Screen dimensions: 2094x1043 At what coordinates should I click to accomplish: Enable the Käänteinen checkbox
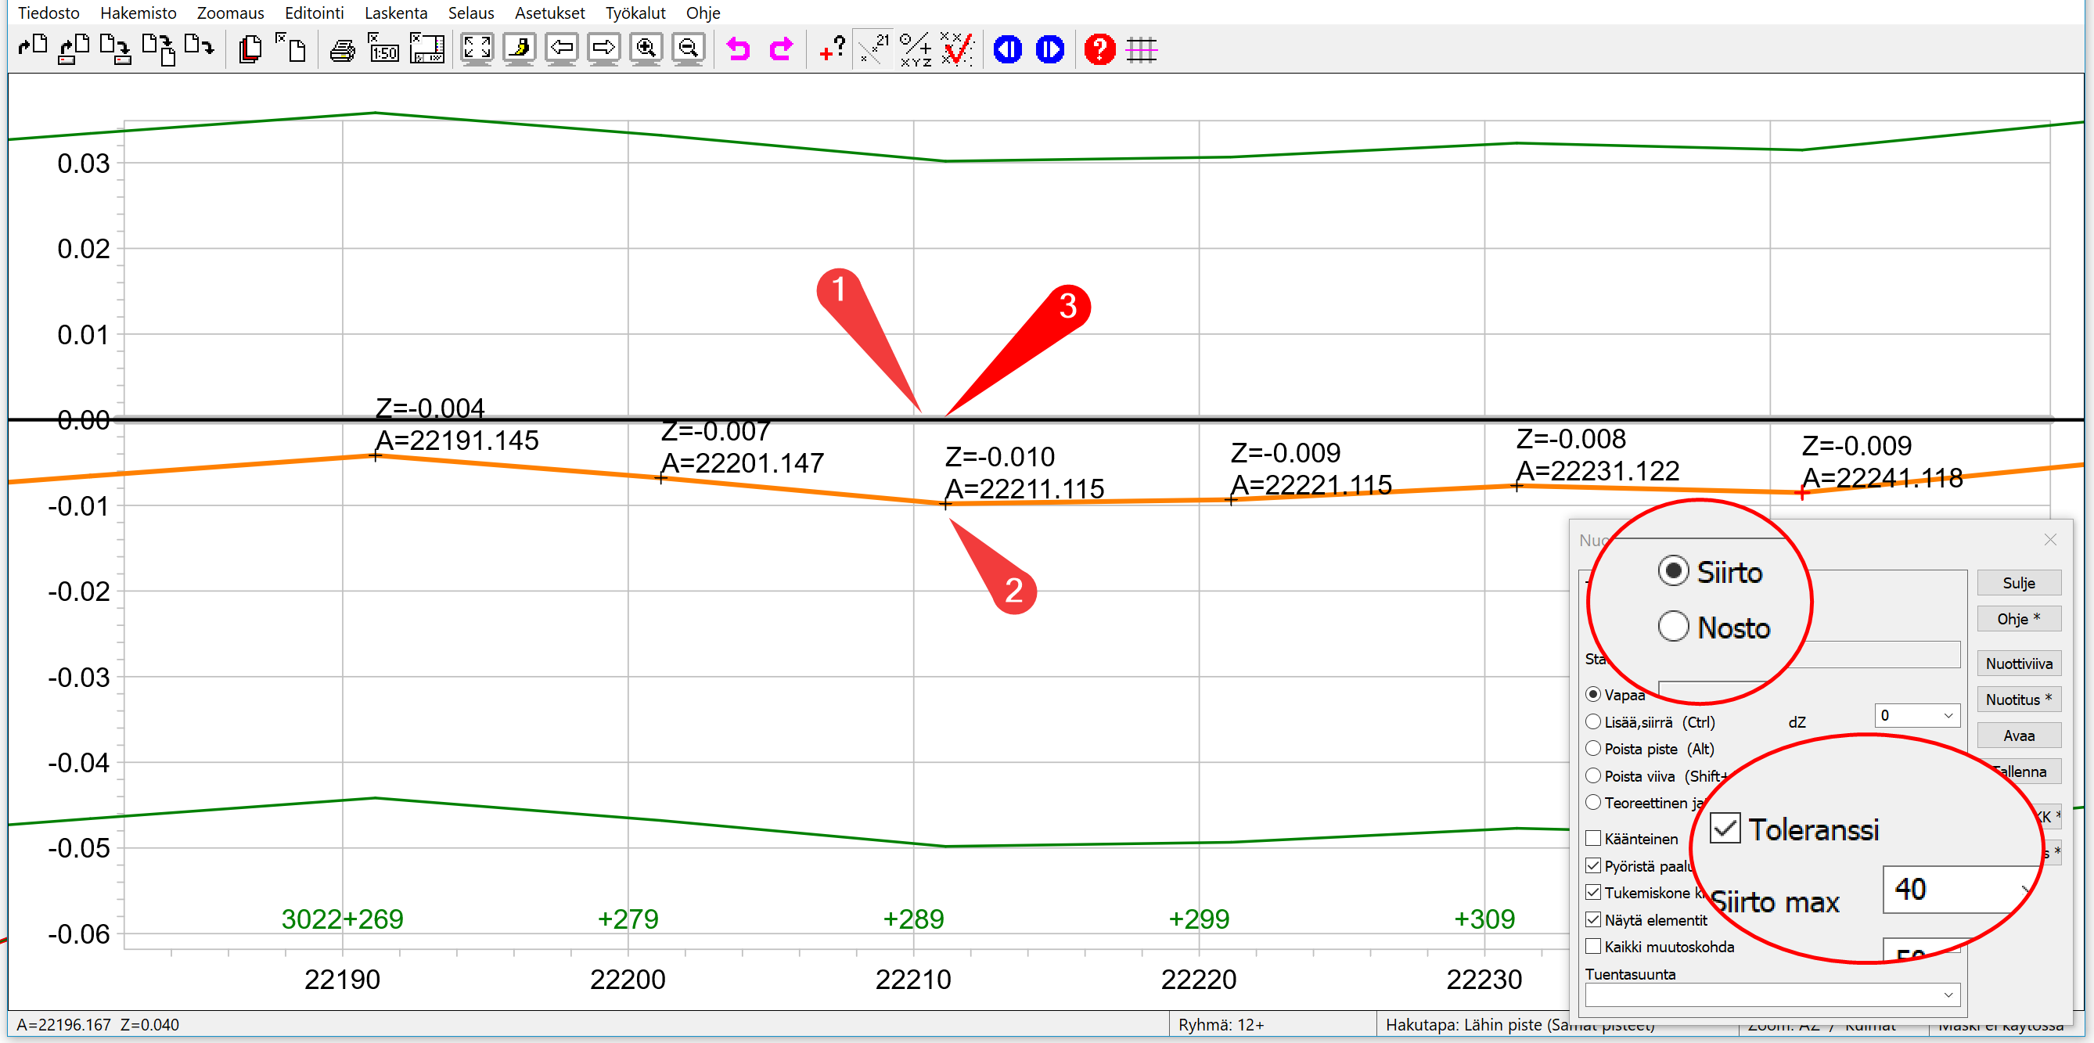pos(1593,838)
